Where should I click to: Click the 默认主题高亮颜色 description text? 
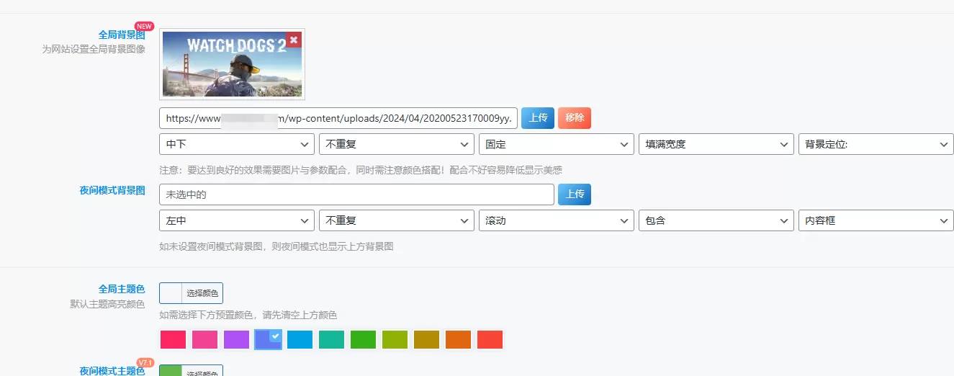point(107,305)
